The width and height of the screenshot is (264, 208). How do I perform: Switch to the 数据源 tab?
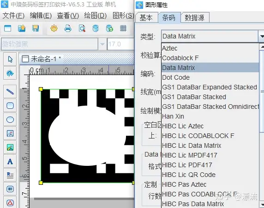tap(195, 18)
